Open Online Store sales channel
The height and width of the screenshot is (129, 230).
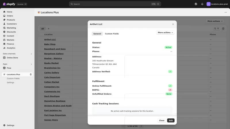tap(12, 58)
